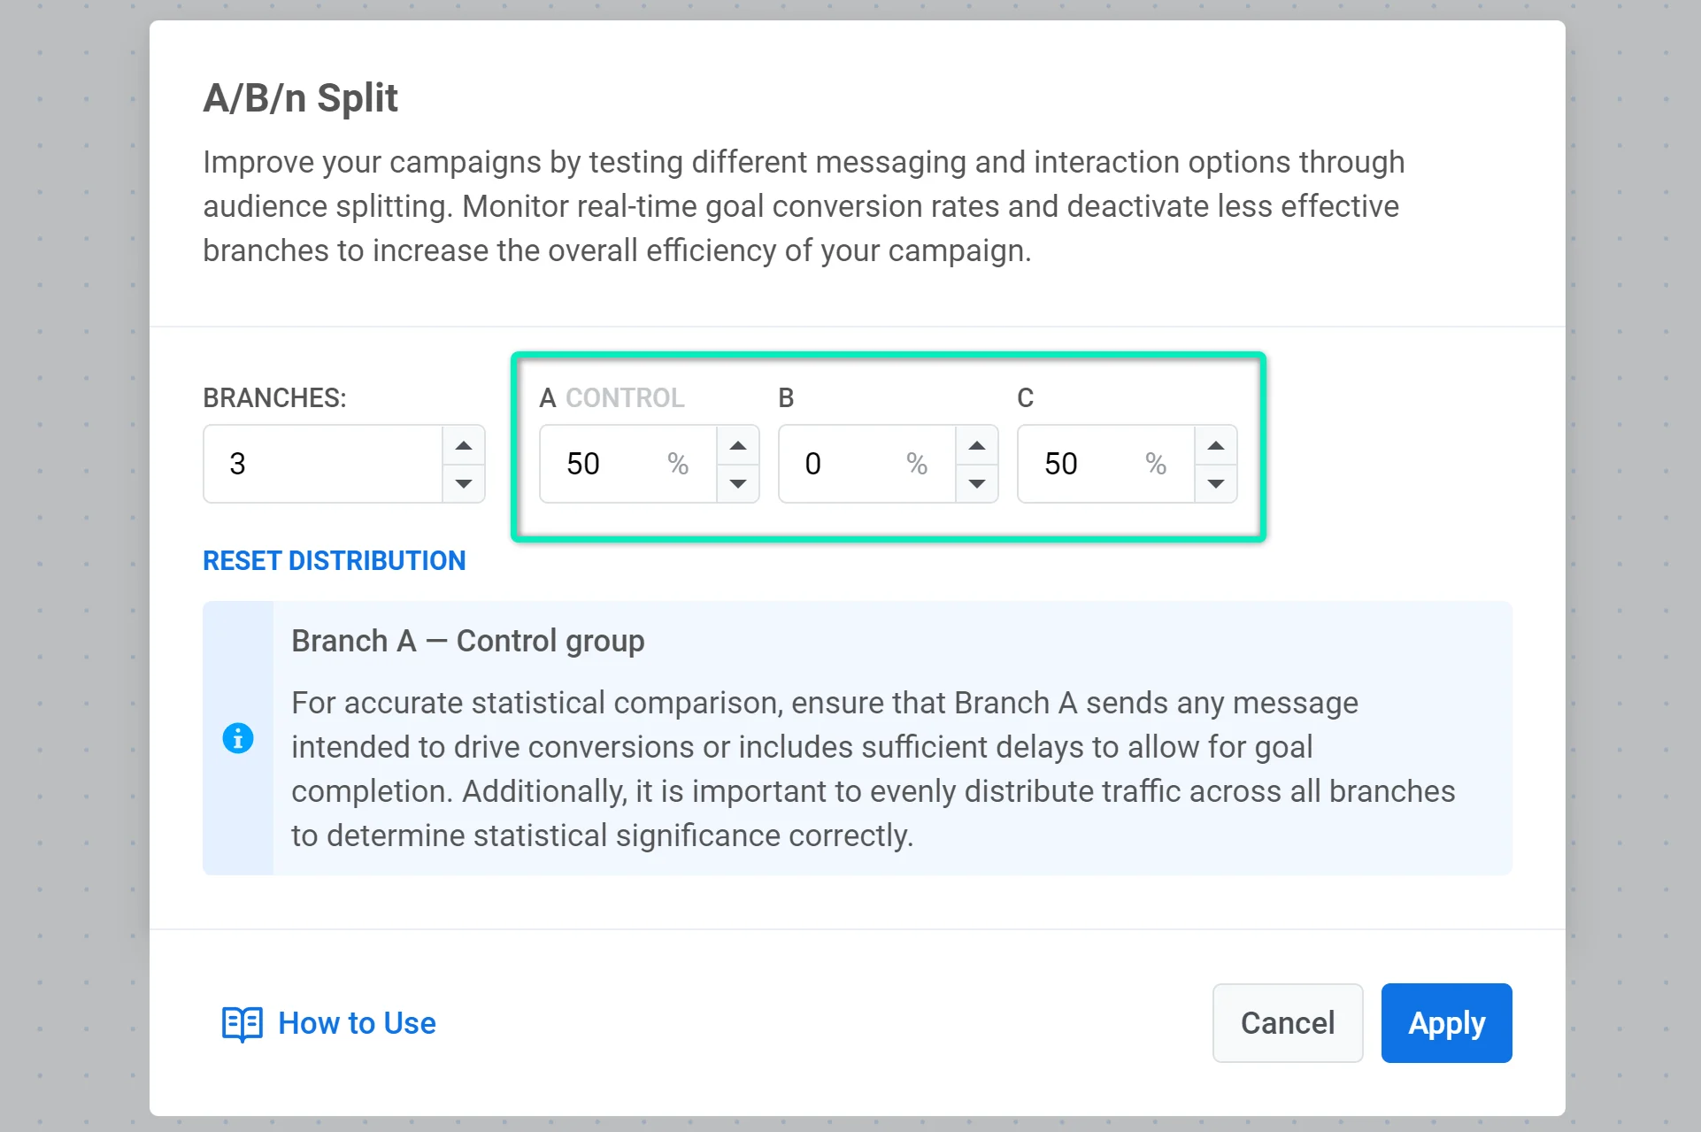Viewport: 1701px width, 1132px height.
Task: Decrease Branch C percentage with down arrow
Action: 1216,483
